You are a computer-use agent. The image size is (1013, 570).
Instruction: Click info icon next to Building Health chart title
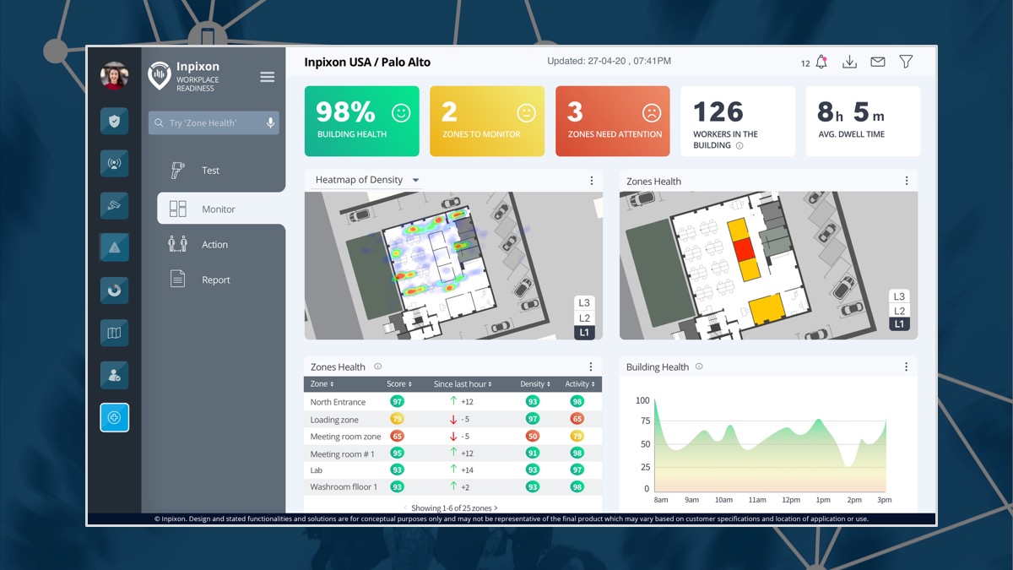pyautogui.click(x=699, y=366)
